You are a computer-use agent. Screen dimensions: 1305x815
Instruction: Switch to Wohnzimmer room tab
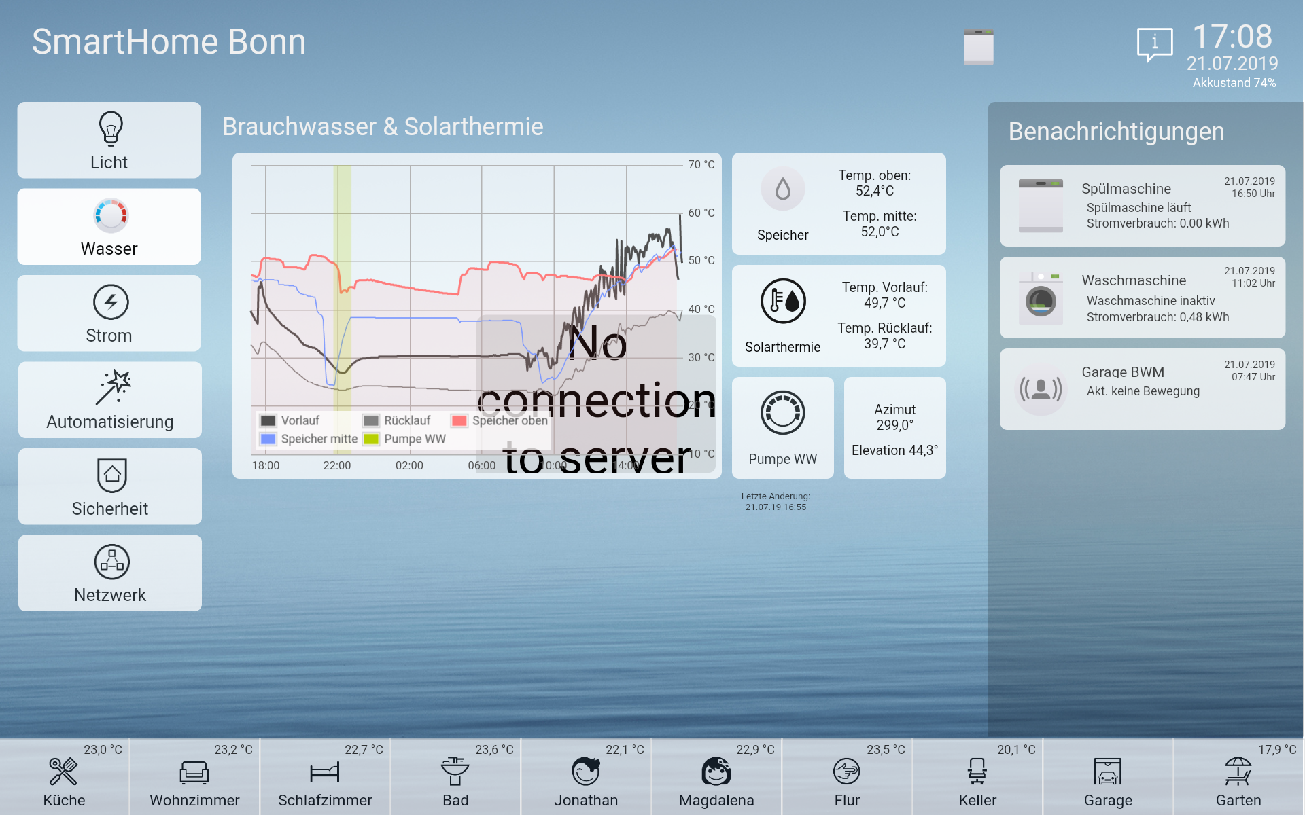[194, 778]
